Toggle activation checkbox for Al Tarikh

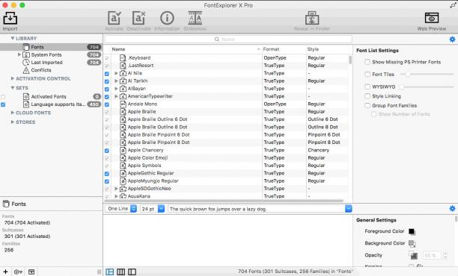(x=107, y=81)
